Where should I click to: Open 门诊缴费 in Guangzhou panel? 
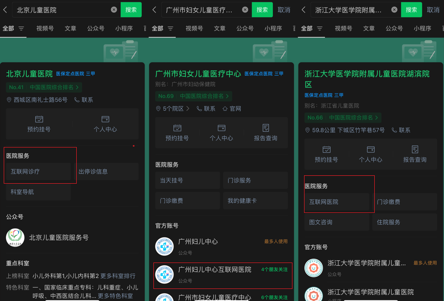[x=188, y=200]
